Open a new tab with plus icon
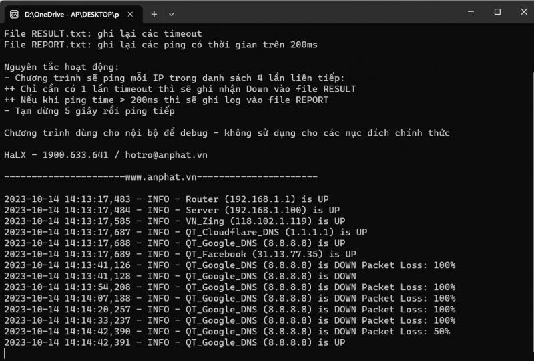Screen dimensions: 534x361 (154, 14)
